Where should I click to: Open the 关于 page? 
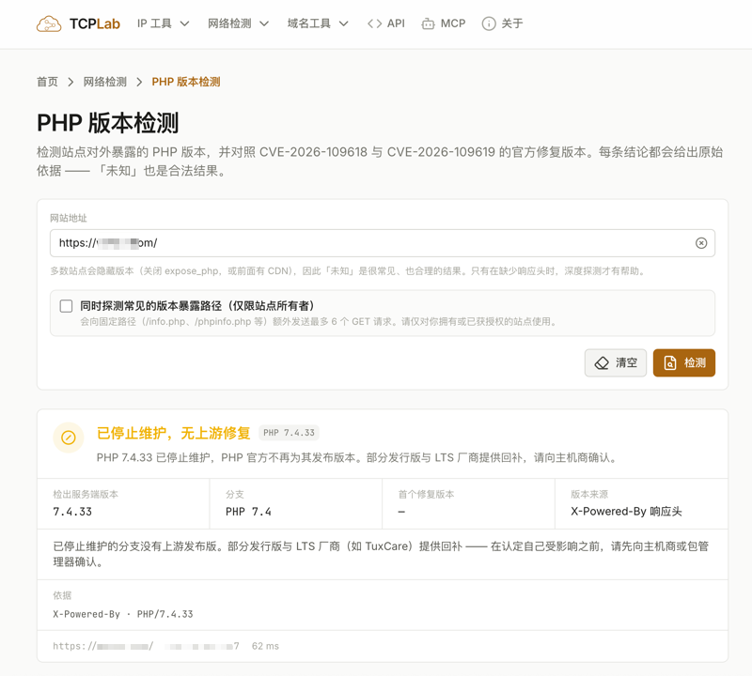(x=502, y=23)
